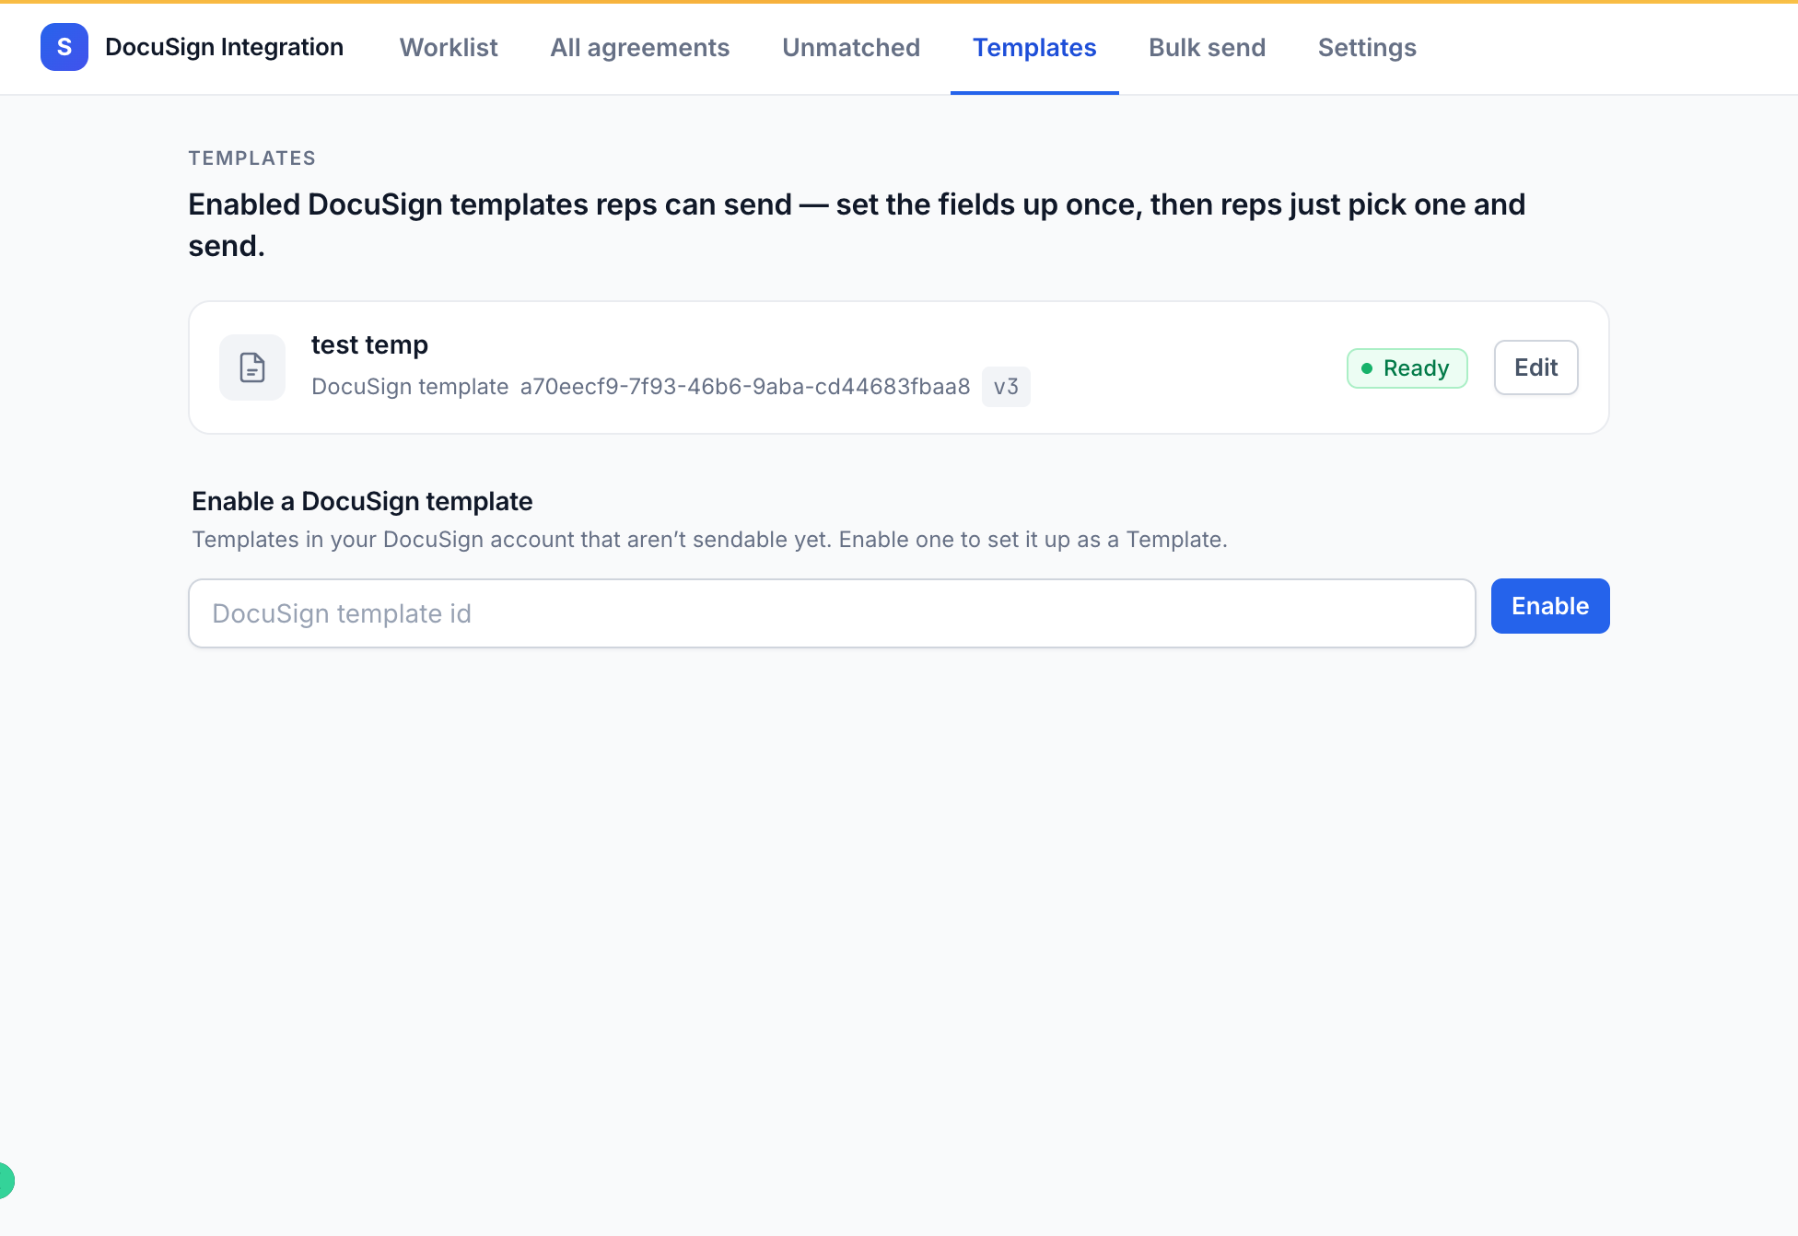Switch to the All agreements tab
The height and width of the screenshot is (1236, 1798).
click(640, 47)
